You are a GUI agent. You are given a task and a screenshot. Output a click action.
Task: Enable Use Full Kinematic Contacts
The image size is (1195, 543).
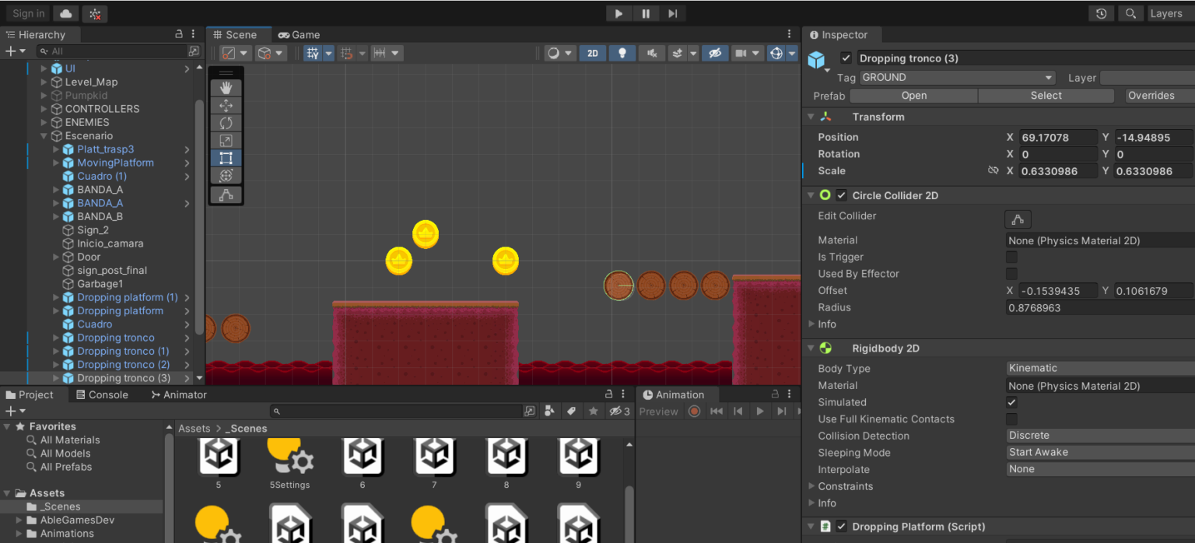(x=1011, y=419)
